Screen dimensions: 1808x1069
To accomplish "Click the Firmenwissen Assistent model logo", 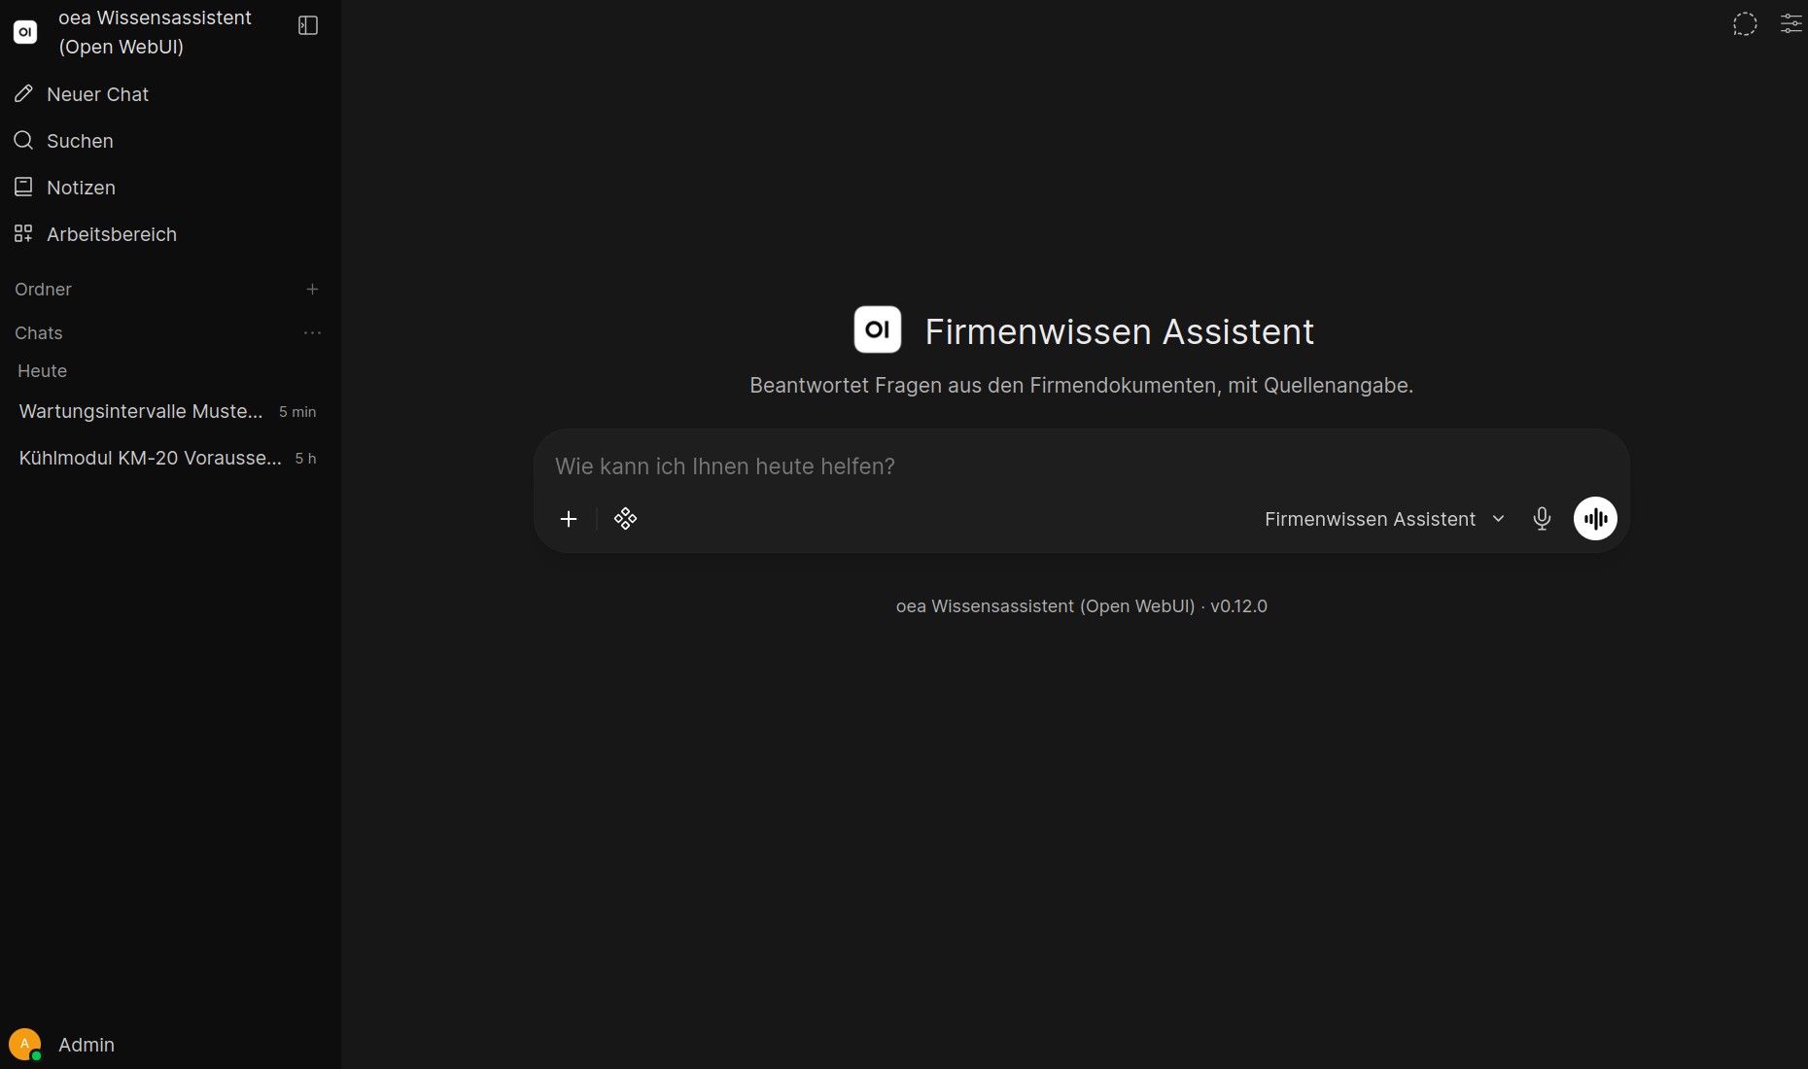I will 878,329.
